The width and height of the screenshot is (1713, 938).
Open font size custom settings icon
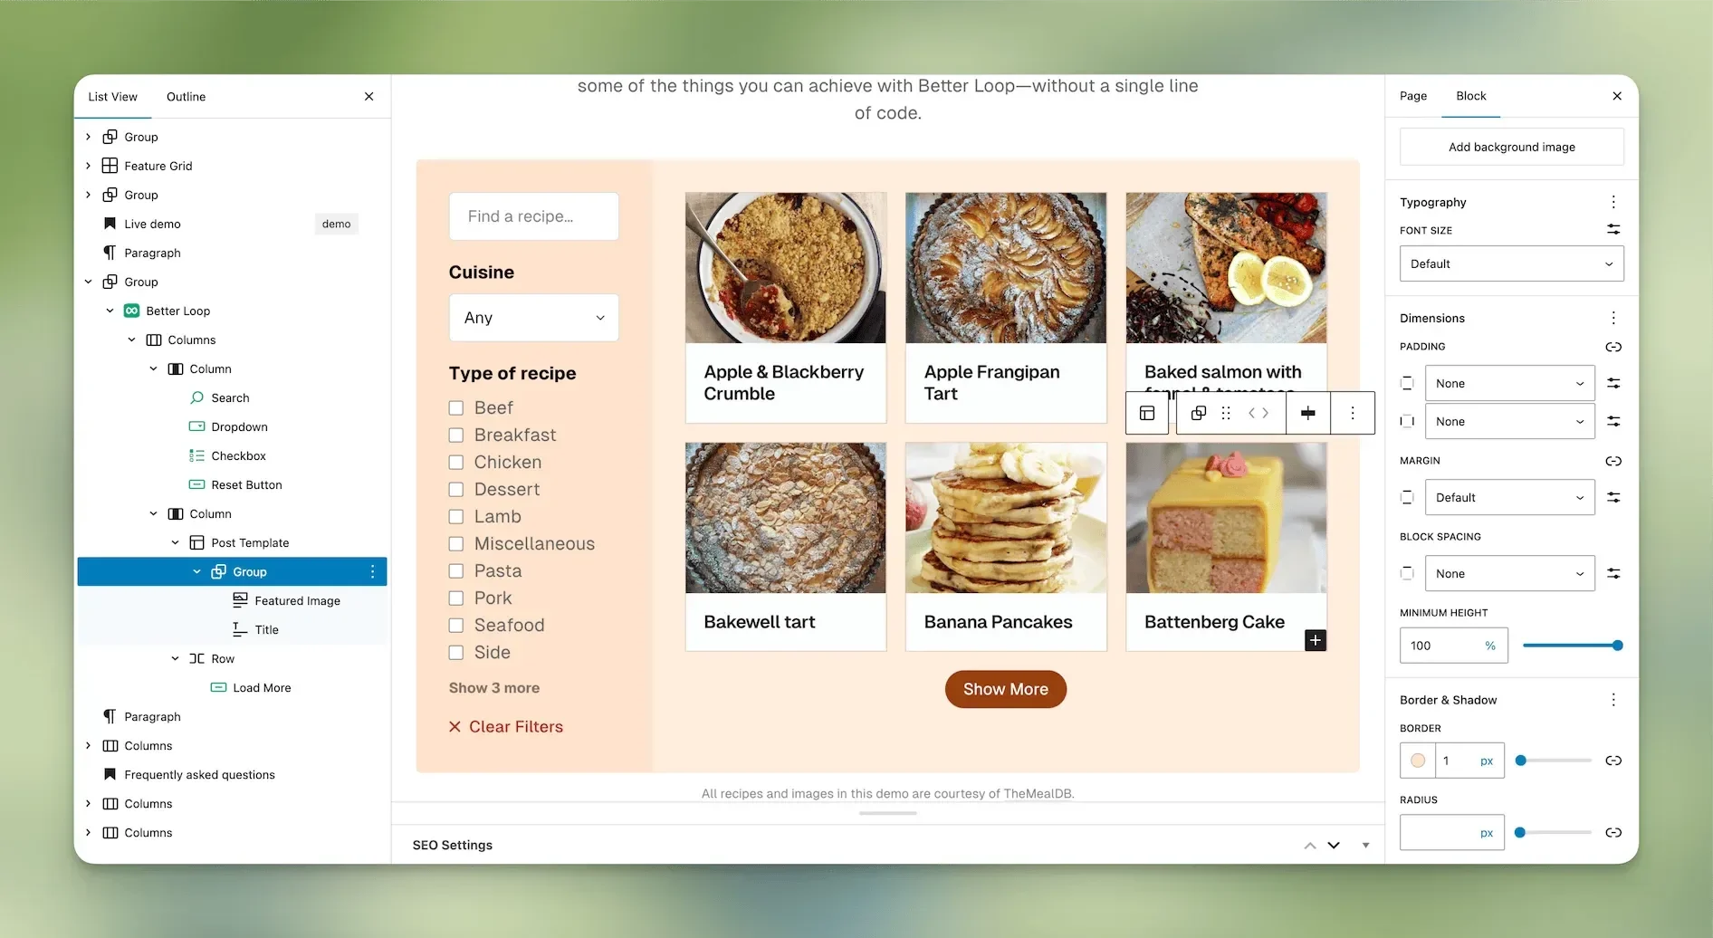pos(1613,230)
